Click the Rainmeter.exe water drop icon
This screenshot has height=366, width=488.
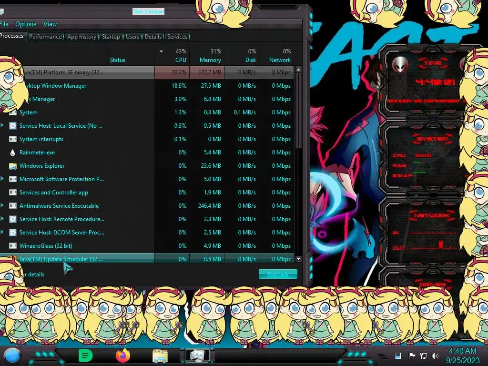(x=13, y=152)
